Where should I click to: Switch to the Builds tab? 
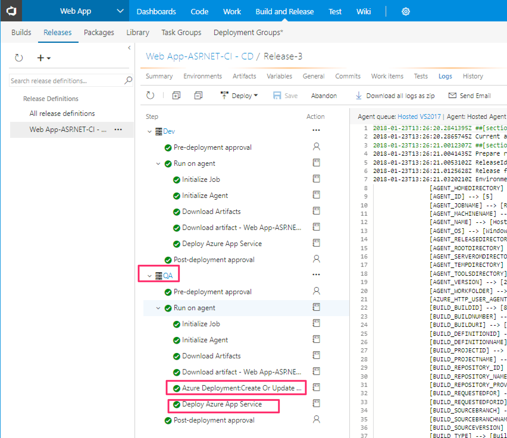coord(21,32)
